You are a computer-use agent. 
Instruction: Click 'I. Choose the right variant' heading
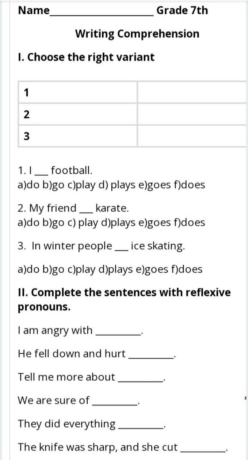[x=86, y=57]
